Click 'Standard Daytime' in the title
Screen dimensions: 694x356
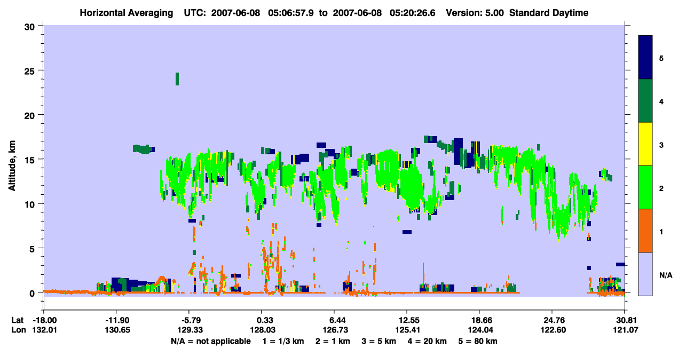pyautogui.click(x=549, y=13)
